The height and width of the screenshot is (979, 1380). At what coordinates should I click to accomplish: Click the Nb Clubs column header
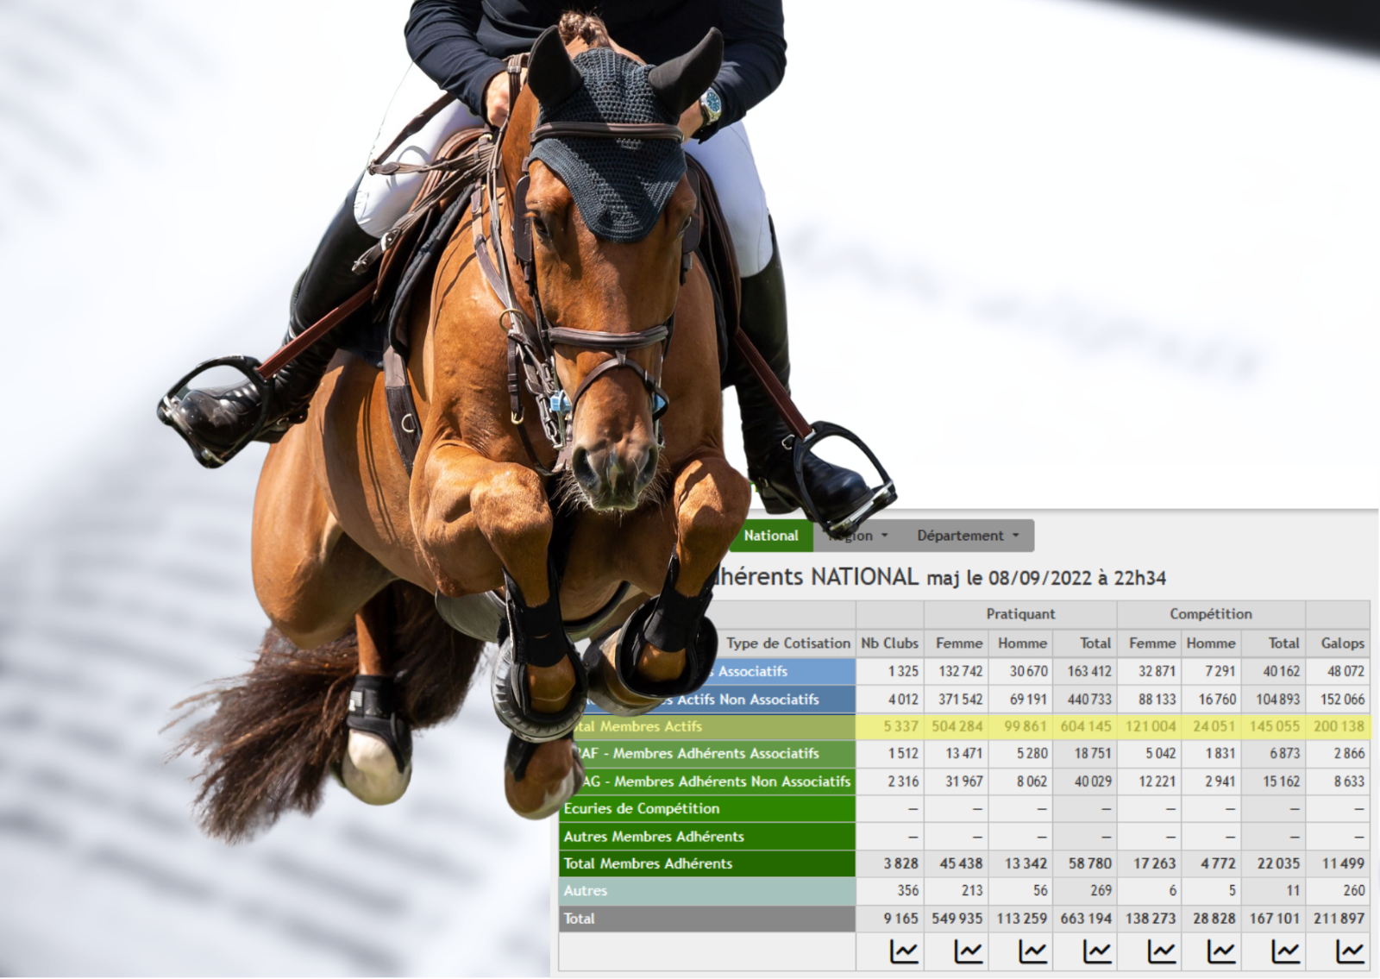889,643
